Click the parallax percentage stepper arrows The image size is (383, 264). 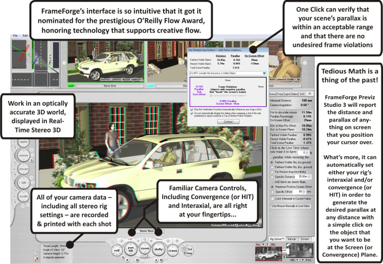[307, 153]
